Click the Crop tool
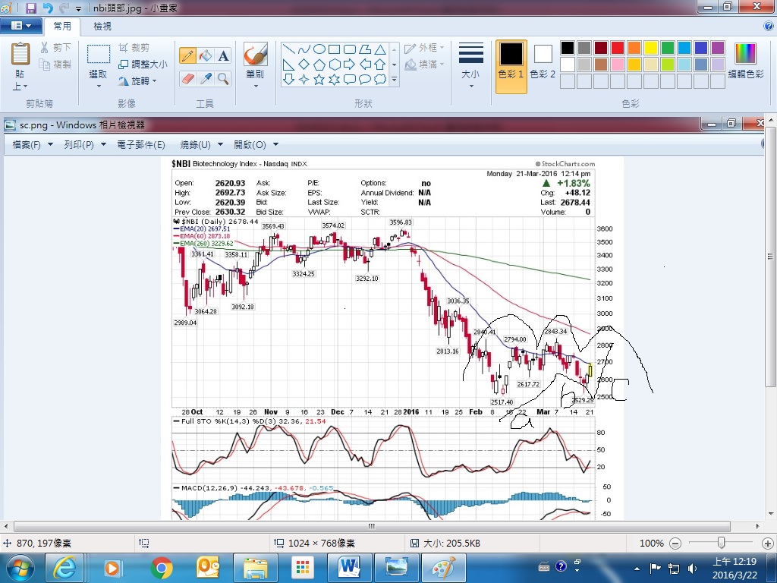The width and height of the screenshot is (777, 583). pos(134,48)
